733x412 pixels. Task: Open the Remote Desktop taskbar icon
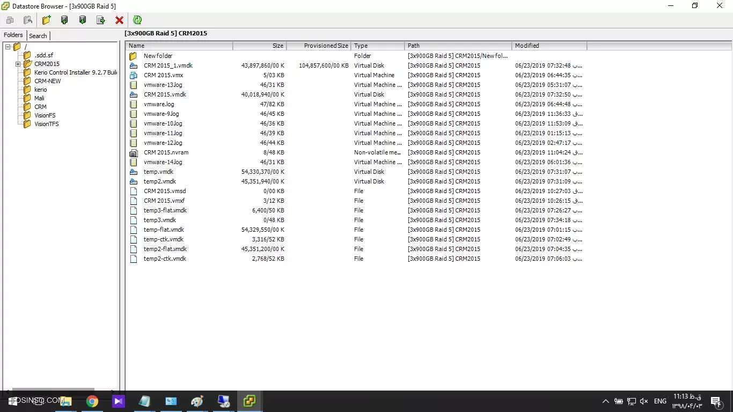224,401
